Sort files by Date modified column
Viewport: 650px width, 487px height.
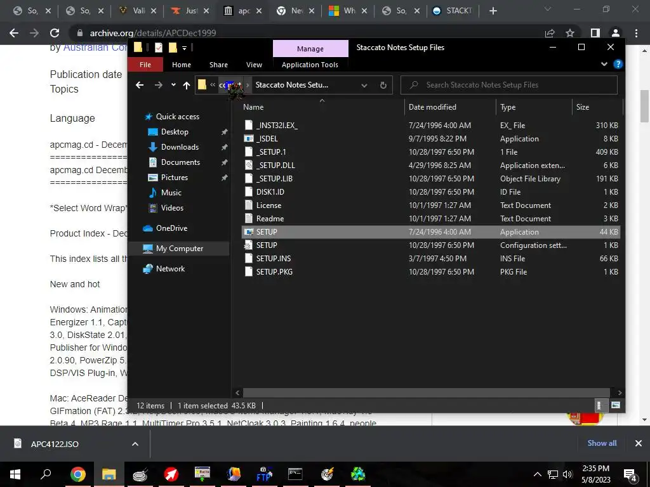point(432,107)
